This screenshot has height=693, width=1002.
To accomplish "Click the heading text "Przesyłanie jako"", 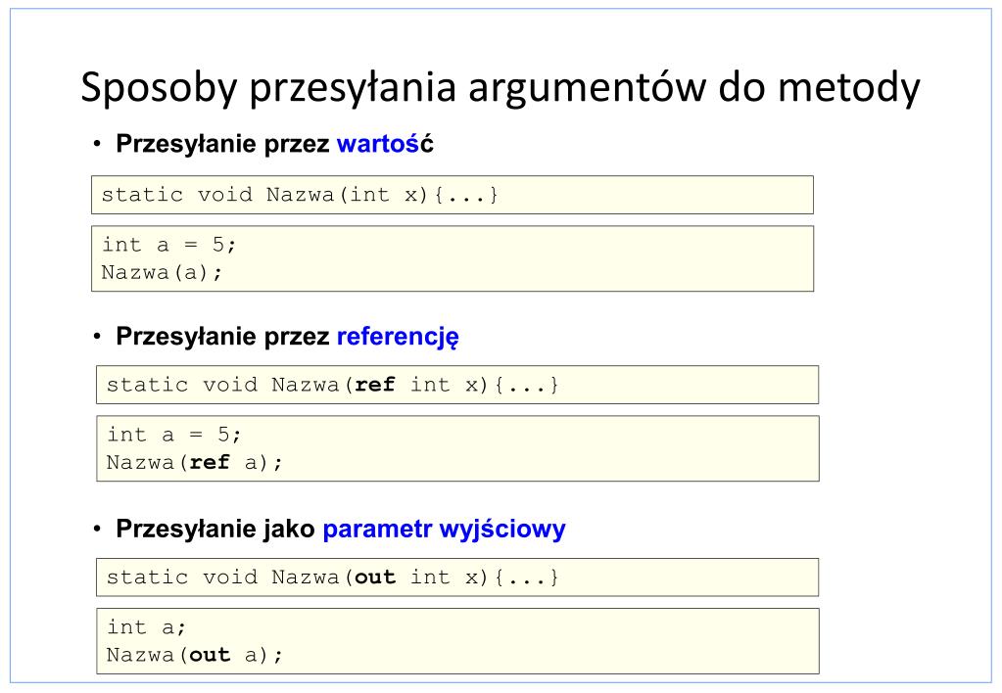I will point(215,530).
